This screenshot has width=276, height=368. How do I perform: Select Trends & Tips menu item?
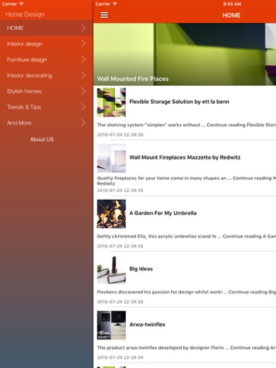point(46,107)
